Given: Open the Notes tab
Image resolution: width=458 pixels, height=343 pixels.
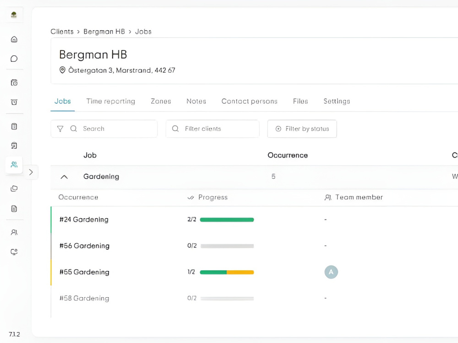Looking at the screenshot, I should pos(196,101).
